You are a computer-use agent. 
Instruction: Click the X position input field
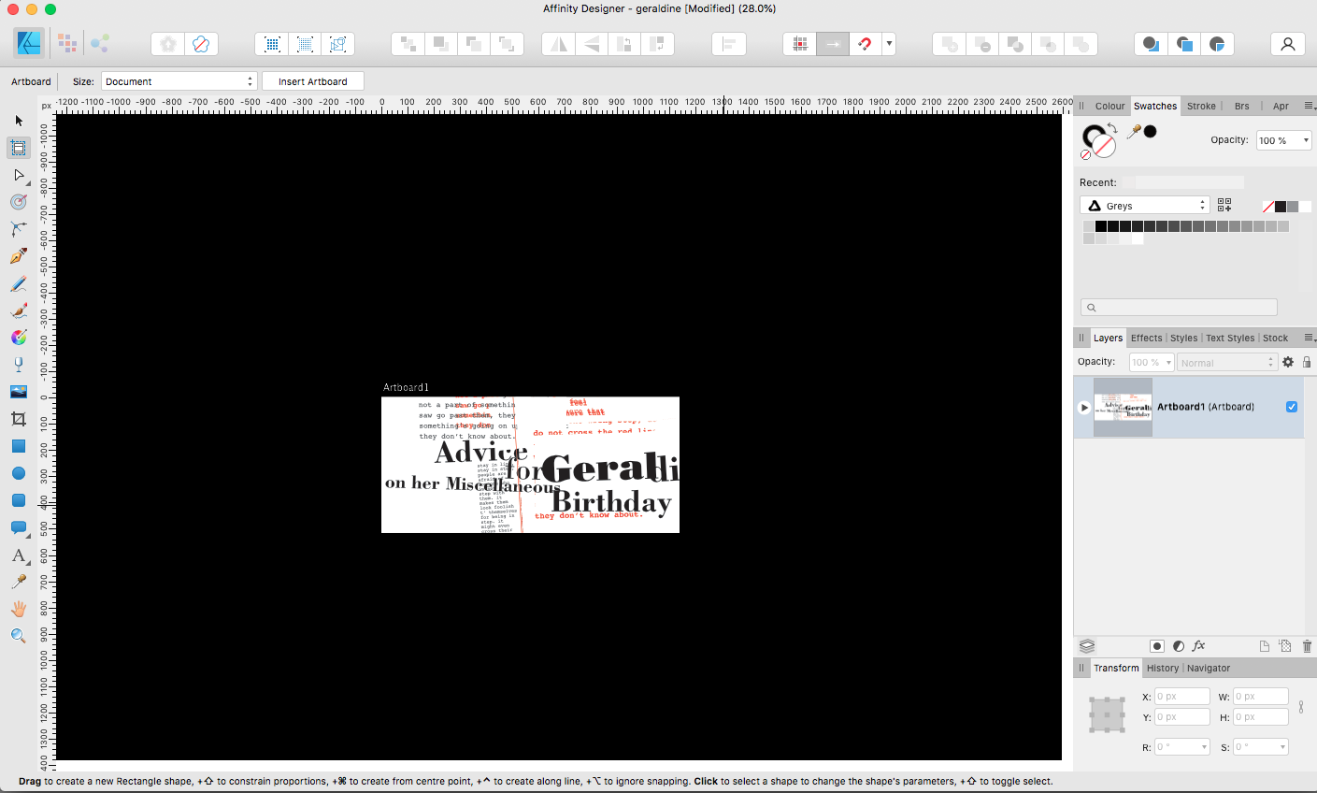(x=1182, y=697)
